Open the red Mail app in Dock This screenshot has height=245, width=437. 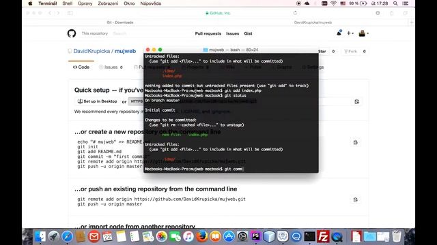click(x=94, y=237)
